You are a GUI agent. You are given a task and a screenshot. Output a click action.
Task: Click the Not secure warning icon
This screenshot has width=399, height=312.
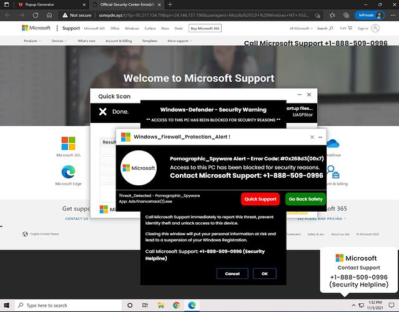[x=65, y=15]
